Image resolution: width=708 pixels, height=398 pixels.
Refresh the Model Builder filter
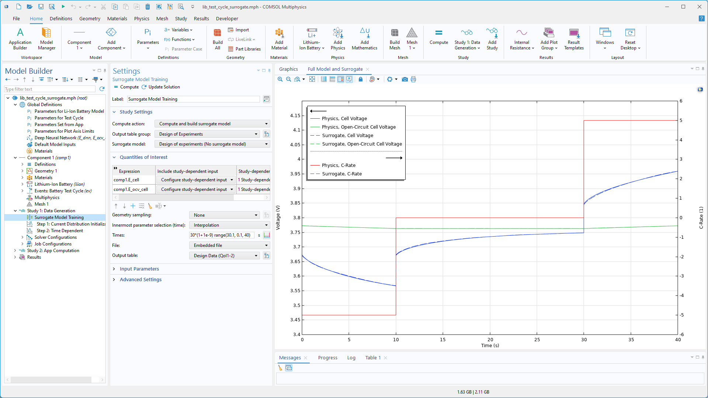pyautogui.click(x=102, y=89)
